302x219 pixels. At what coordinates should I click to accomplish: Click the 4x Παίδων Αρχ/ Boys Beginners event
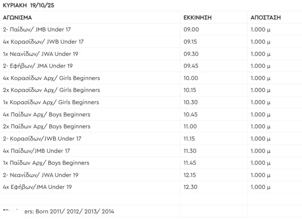46,115
